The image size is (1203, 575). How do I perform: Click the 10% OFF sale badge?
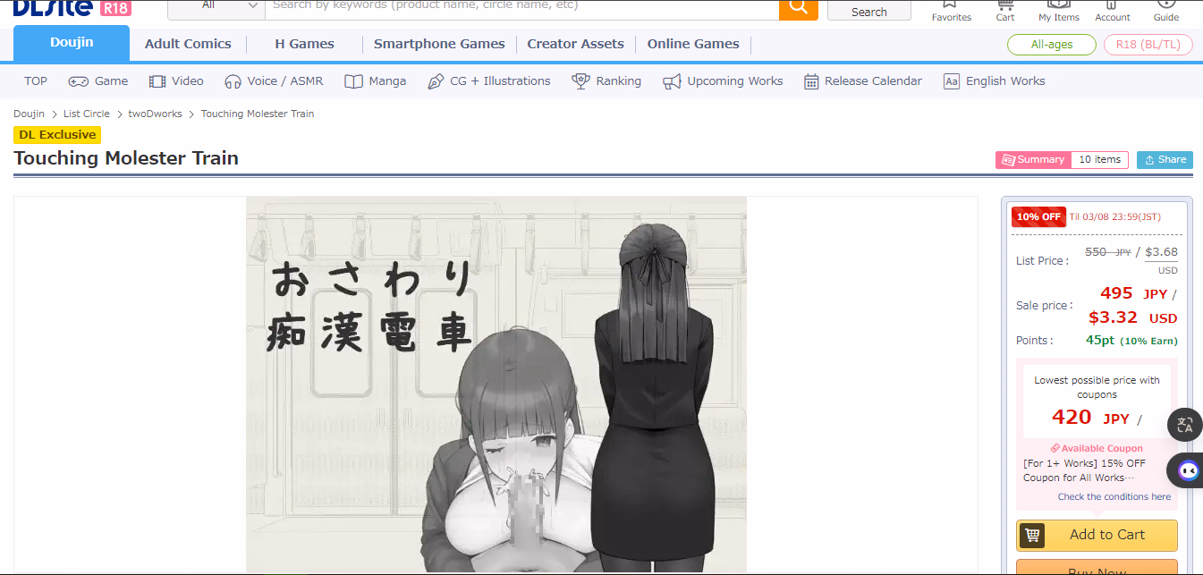click(x=1038, y=216)
